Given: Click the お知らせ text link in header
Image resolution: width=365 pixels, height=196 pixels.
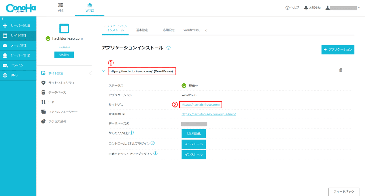Looking at the screenshot, I should pos(315,8).
